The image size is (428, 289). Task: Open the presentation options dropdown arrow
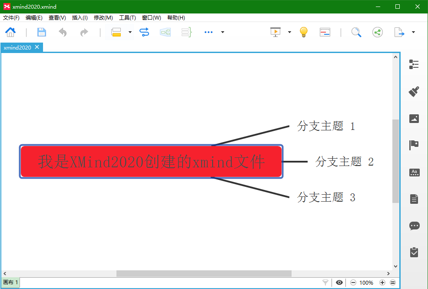[289, 32]
